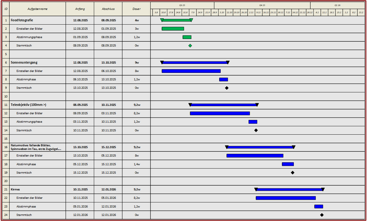Click the green Foodfotografie summary bar
The image size is (367, 221).
point(177,20)
